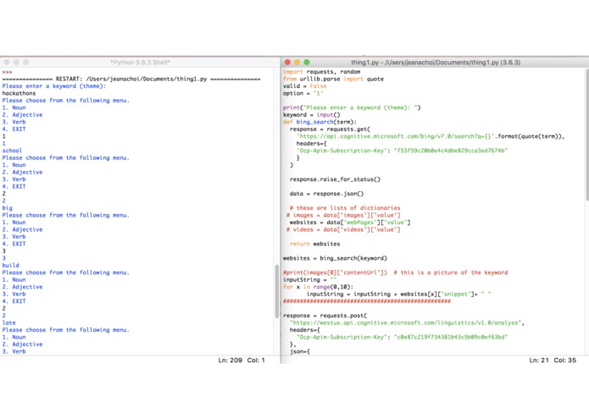Click the RESTART line in the Shell
The width and height of the screenshot is (589, 418).
tap(131, 79)
